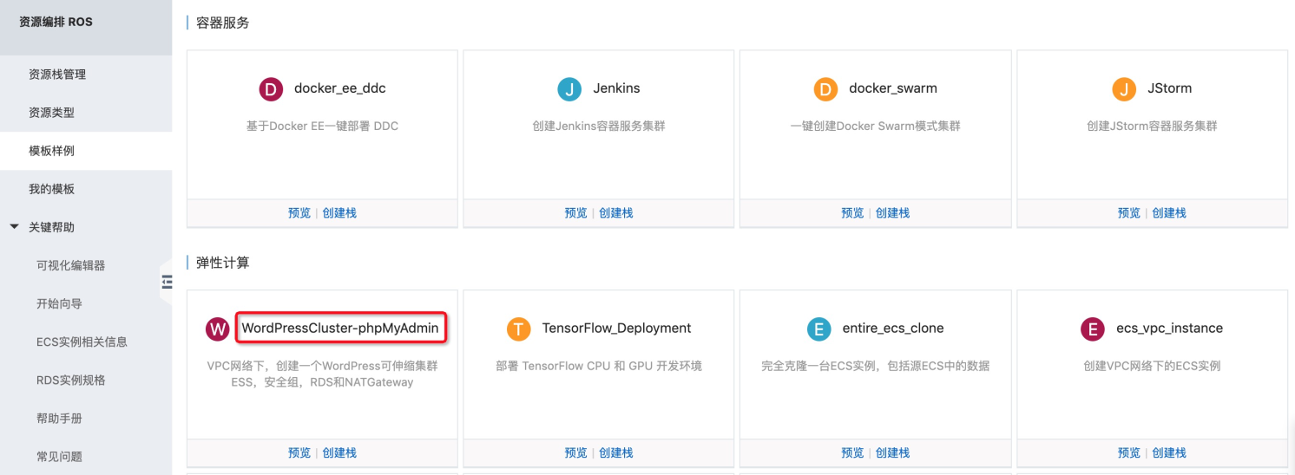Click description 创建Jenkins容器服务集群

599,126
